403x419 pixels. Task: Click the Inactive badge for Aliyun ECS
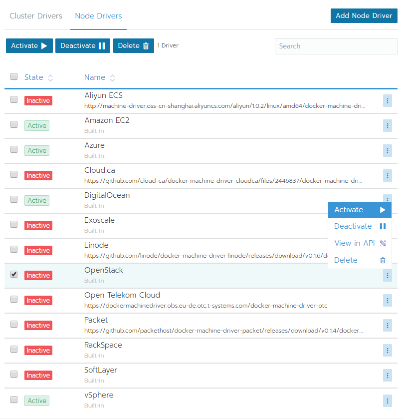38,101
